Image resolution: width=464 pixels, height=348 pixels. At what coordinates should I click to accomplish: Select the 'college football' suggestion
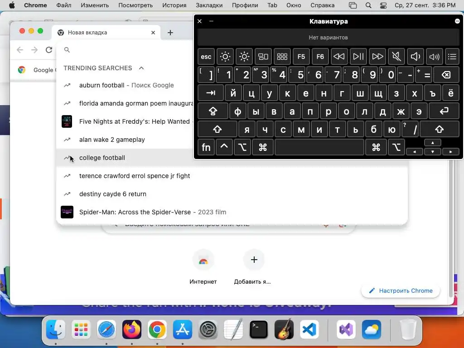tap(124, 157)
